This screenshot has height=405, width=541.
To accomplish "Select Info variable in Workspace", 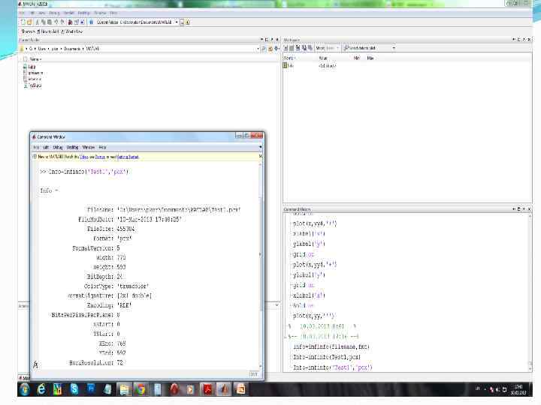I will 289,65.
